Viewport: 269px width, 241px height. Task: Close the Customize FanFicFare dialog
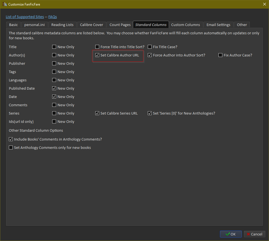coord(264,4)
